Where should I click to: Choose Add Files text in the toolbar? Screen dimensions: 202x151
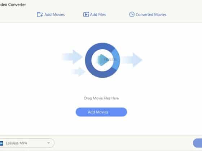[98, 14]
